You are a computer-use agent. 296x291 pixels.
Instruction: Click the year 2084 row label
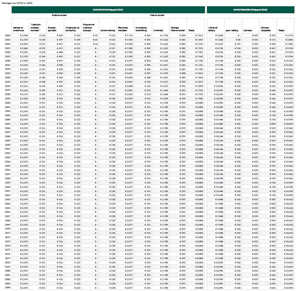pos(8,287)
